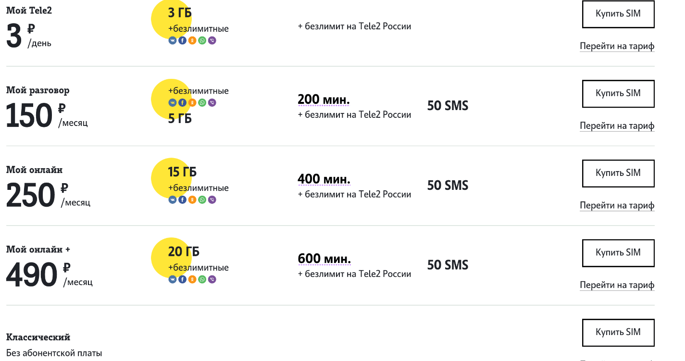Open the Классический tariff title

pyautogui.click(x=38, y=337)
